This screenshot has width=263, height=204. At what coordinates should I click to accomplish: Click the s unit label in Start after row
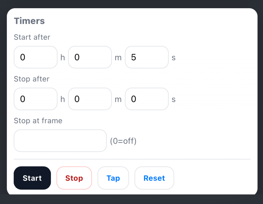(x=174, y=58)
